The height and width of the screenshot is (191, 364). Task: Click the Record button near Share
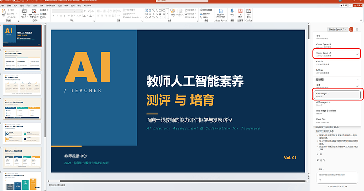click(344, 5)
